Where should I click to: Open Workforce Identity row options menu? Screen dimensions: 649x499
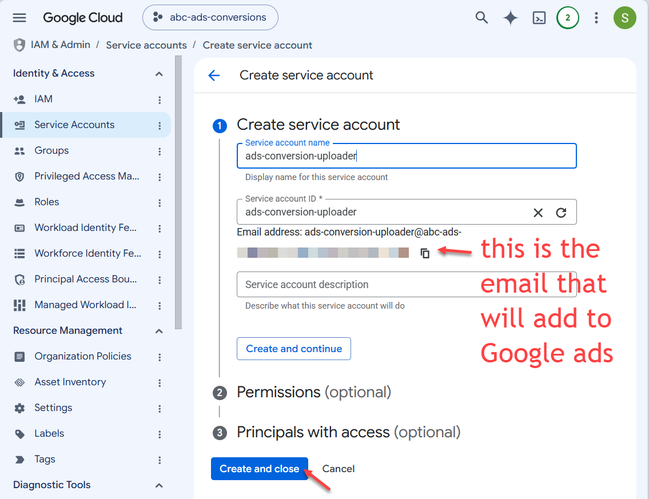[x=160, y=254]
